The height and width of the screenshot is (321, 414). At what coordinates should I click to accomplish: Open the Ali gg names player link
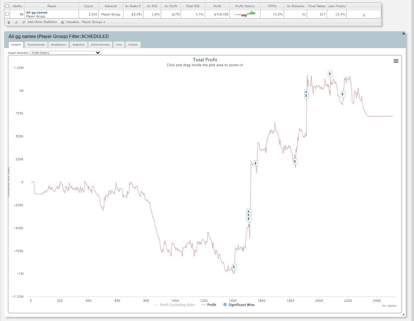pyautogui.click(x=37, y=12)
